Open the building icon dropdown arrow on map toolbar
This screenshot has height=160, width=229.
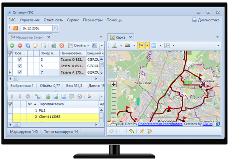[x=121, y=46]
